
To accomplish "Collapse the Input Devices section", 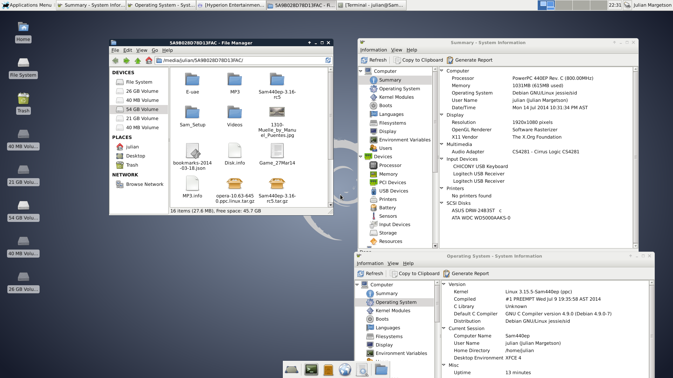I will click(x=442, y=159).
